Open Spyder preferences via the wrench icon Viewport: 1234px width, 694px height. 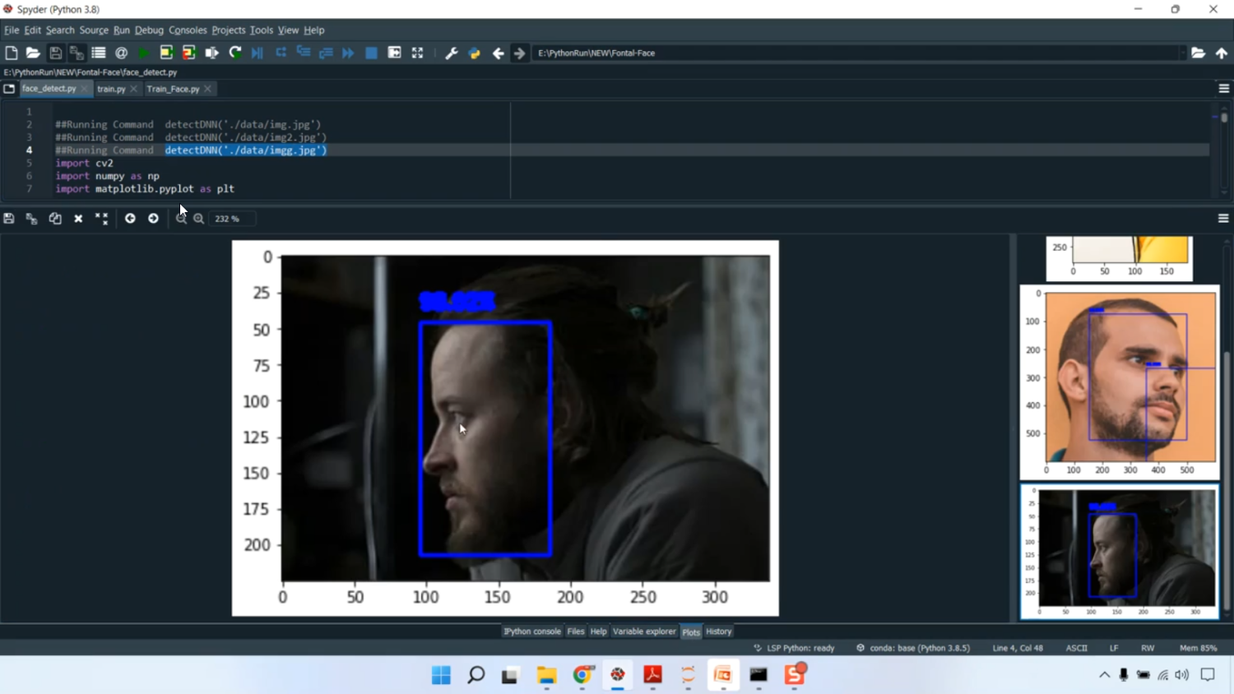(x=451, y=53)
